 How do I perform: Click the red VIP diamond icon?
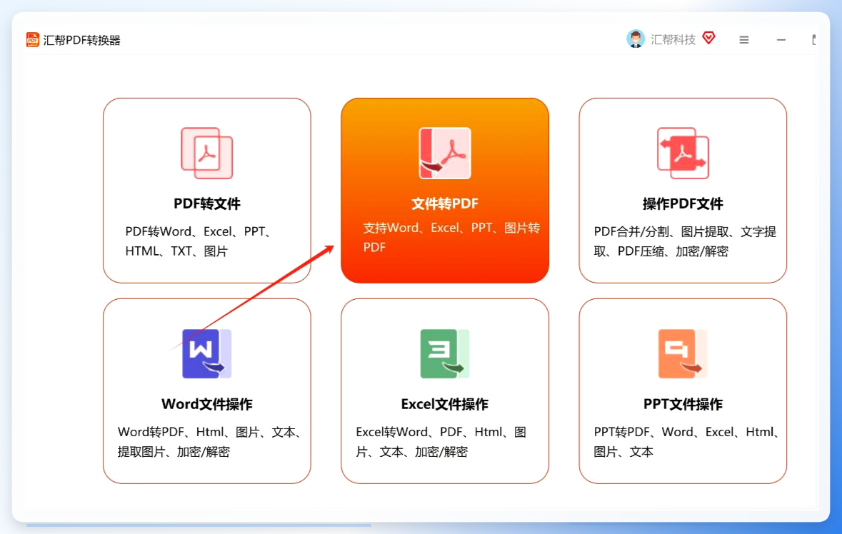[x=709, y=38]
